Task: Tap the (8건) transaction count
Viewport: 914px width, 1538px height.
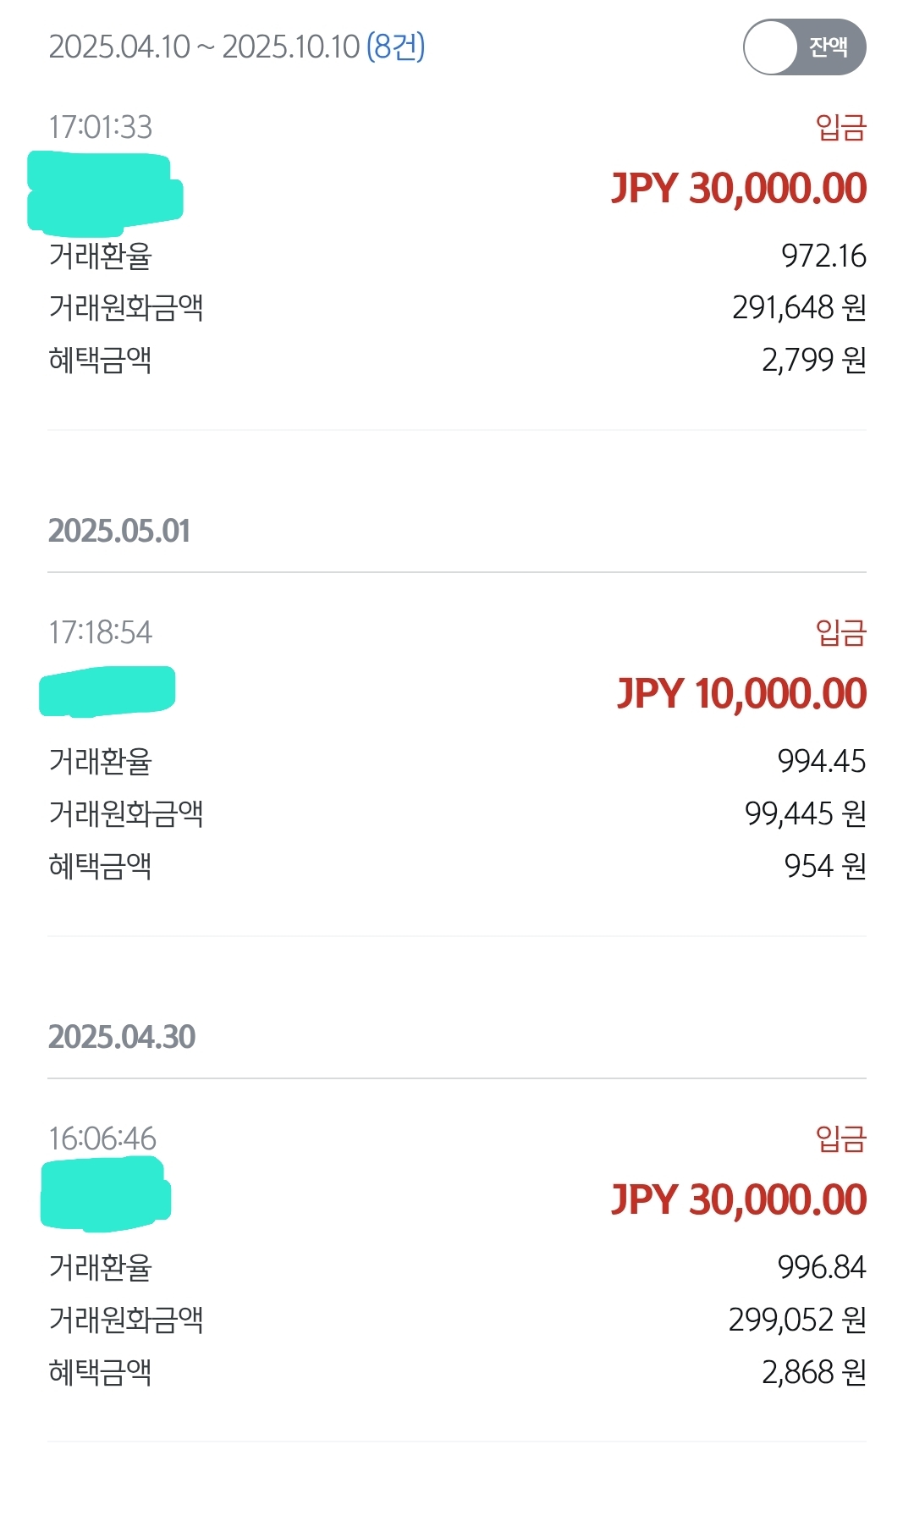Action: 395,47
